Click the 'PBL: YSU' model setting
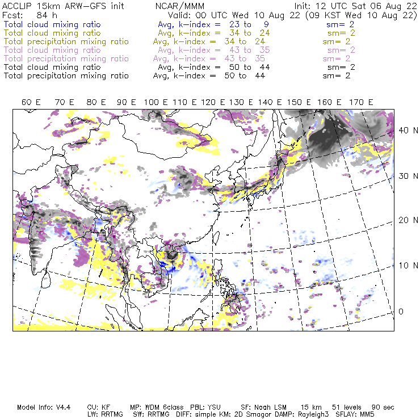 pyautogui.click(x=205, y=408)
